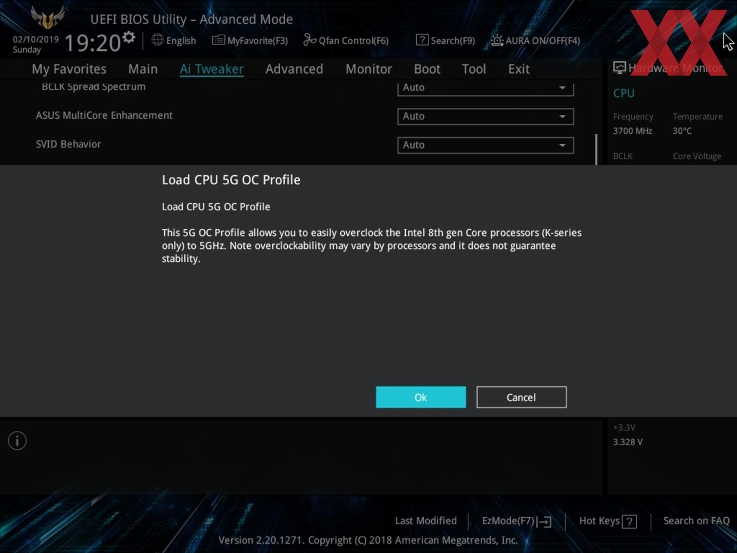Screen dimensions: 737x553
Task: Click the settings list scrollbar
Action: coord(596,149)
